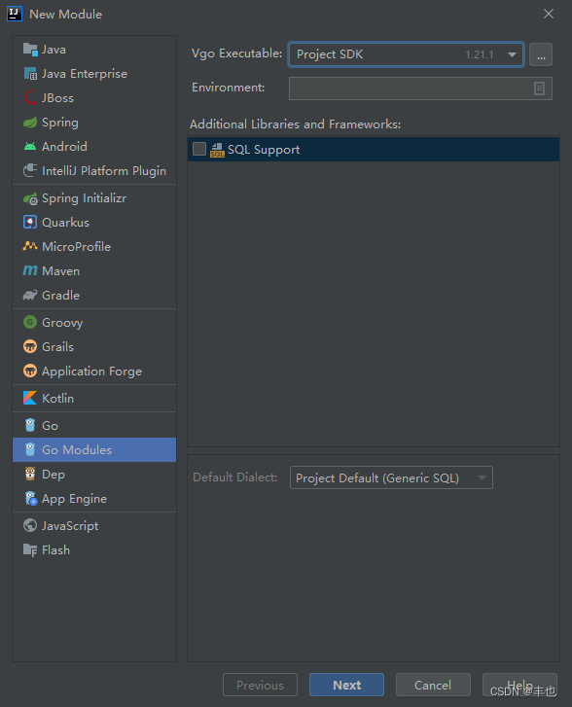The width and height of the screenshot is (572, 707).
Task: Select Go Modules list entry
Action: (x=94, y=449)
